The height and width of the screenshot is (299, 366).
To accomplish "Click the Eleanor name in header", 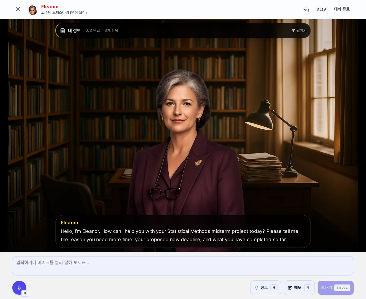I will click(50, 7).
